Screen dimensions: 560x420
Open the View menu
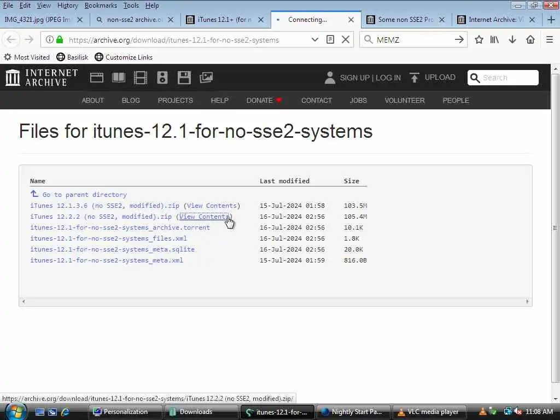[44, 5]
